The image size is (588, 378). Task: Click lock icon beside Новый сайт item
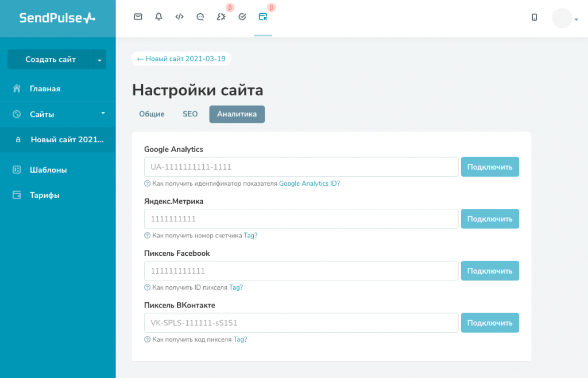pos(18,140)
